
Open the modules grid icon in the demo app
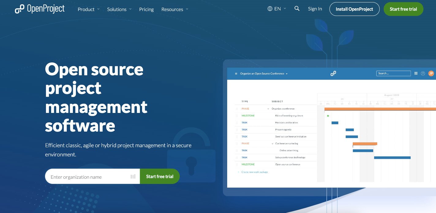pos(416,73)
